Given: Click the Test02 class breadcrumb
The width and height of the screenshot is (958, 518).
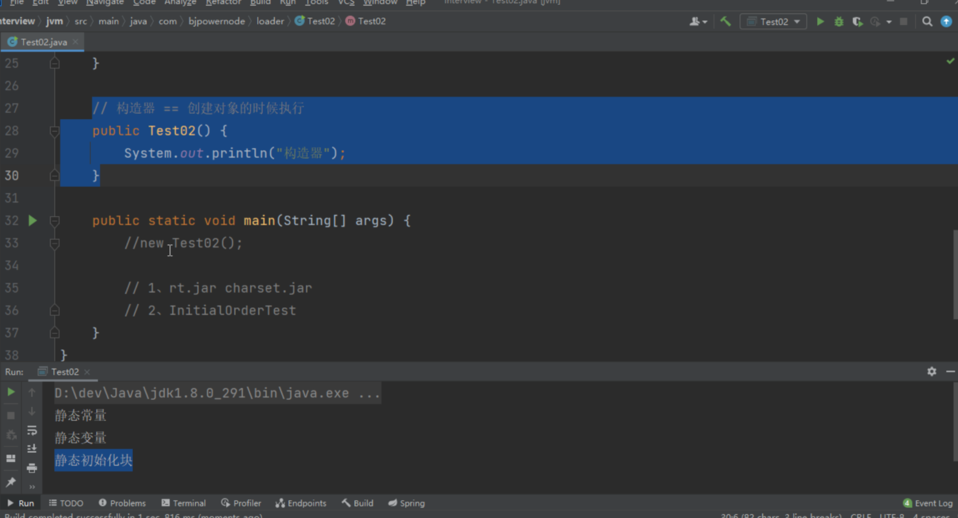Looking at the screenshot, I should point(315,21).
